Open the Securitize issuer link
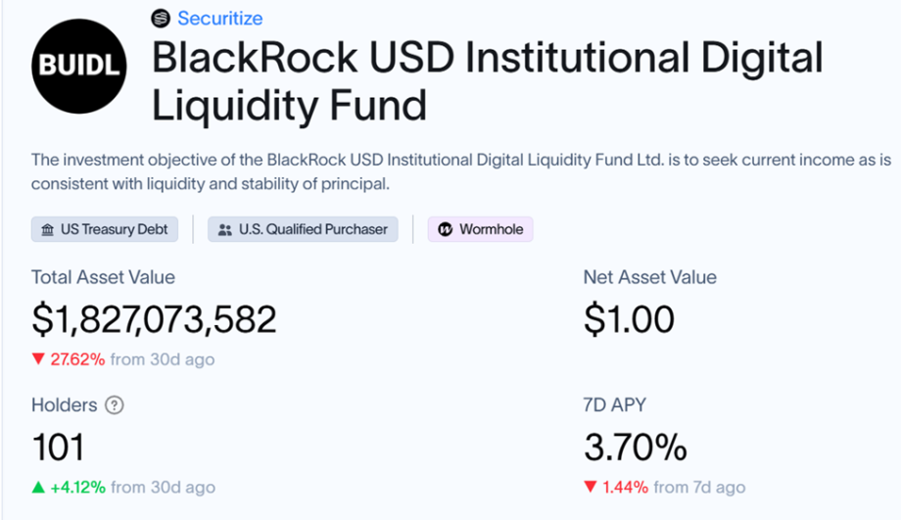This screenshot has height=520, width=901. [219, 19]
